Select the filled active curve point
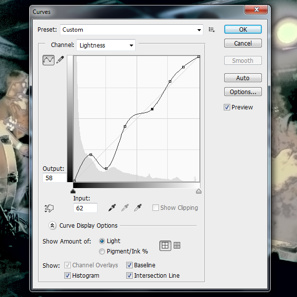Image resolution: width=297 pixels, height=297 pixels. [152, 109]
